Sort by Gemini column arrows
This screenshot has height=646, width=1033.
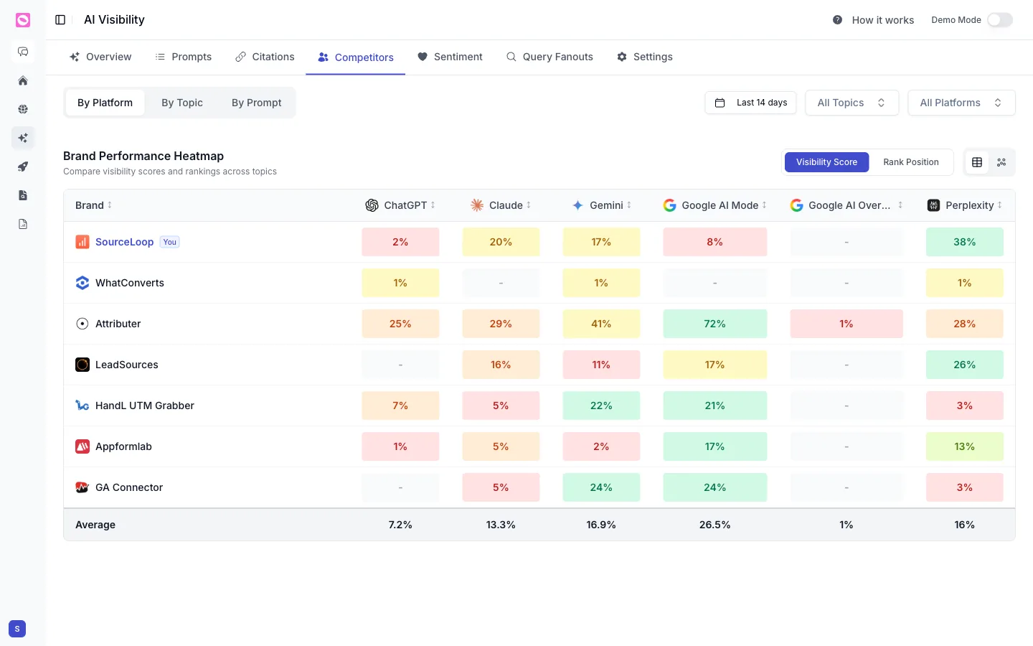coord(629,205)
